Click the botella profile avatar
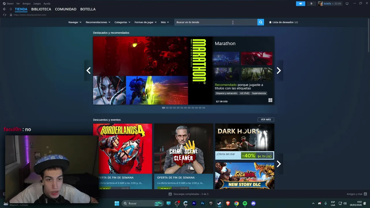This screenshot has width=370, height=208. 320,3
